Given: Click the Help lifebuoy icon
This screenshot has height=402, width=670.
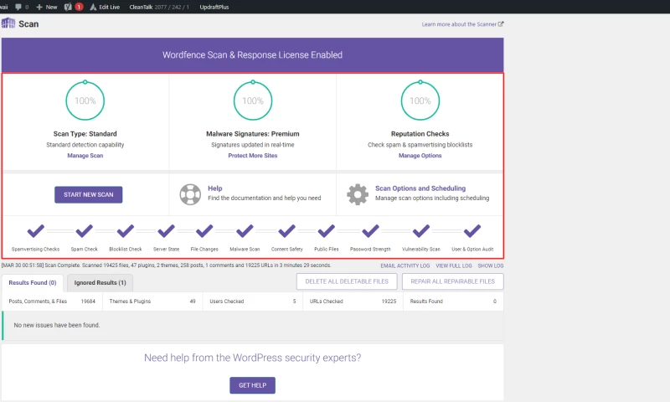Looking at the screenshot, I should pos(190,194).
